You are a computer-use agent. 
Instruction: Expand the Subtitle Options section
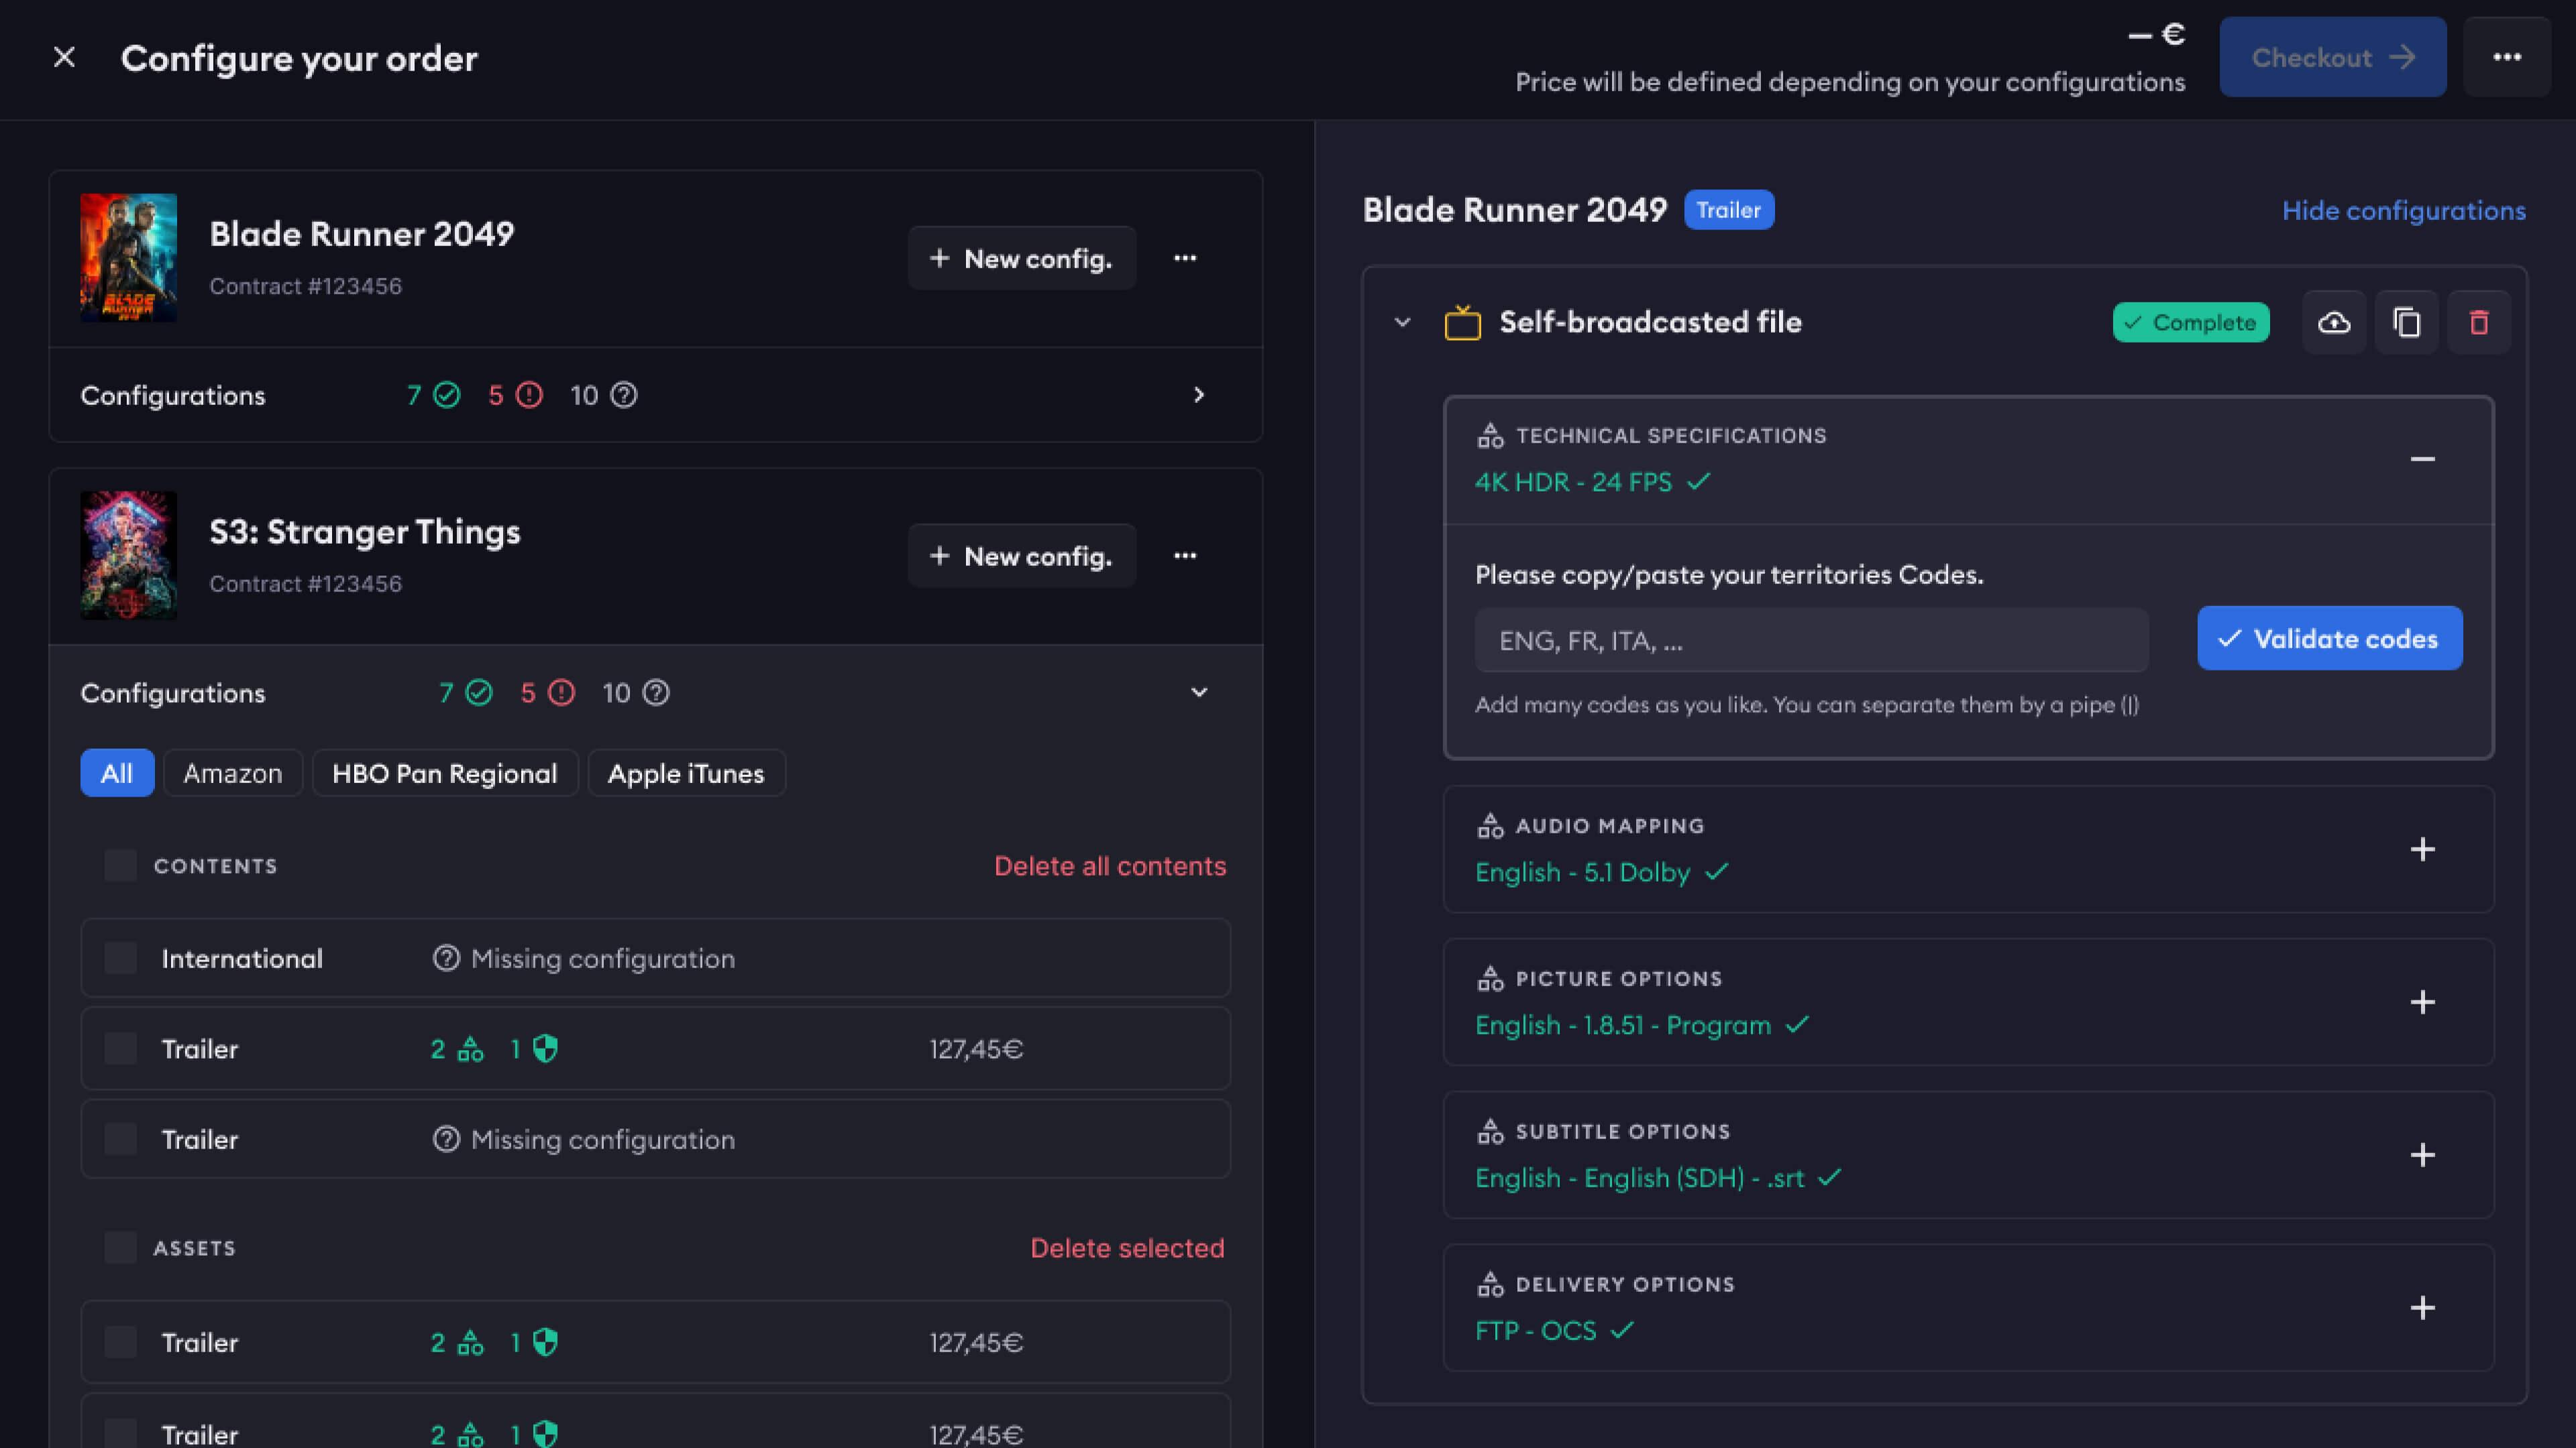pos(2422,1155)
